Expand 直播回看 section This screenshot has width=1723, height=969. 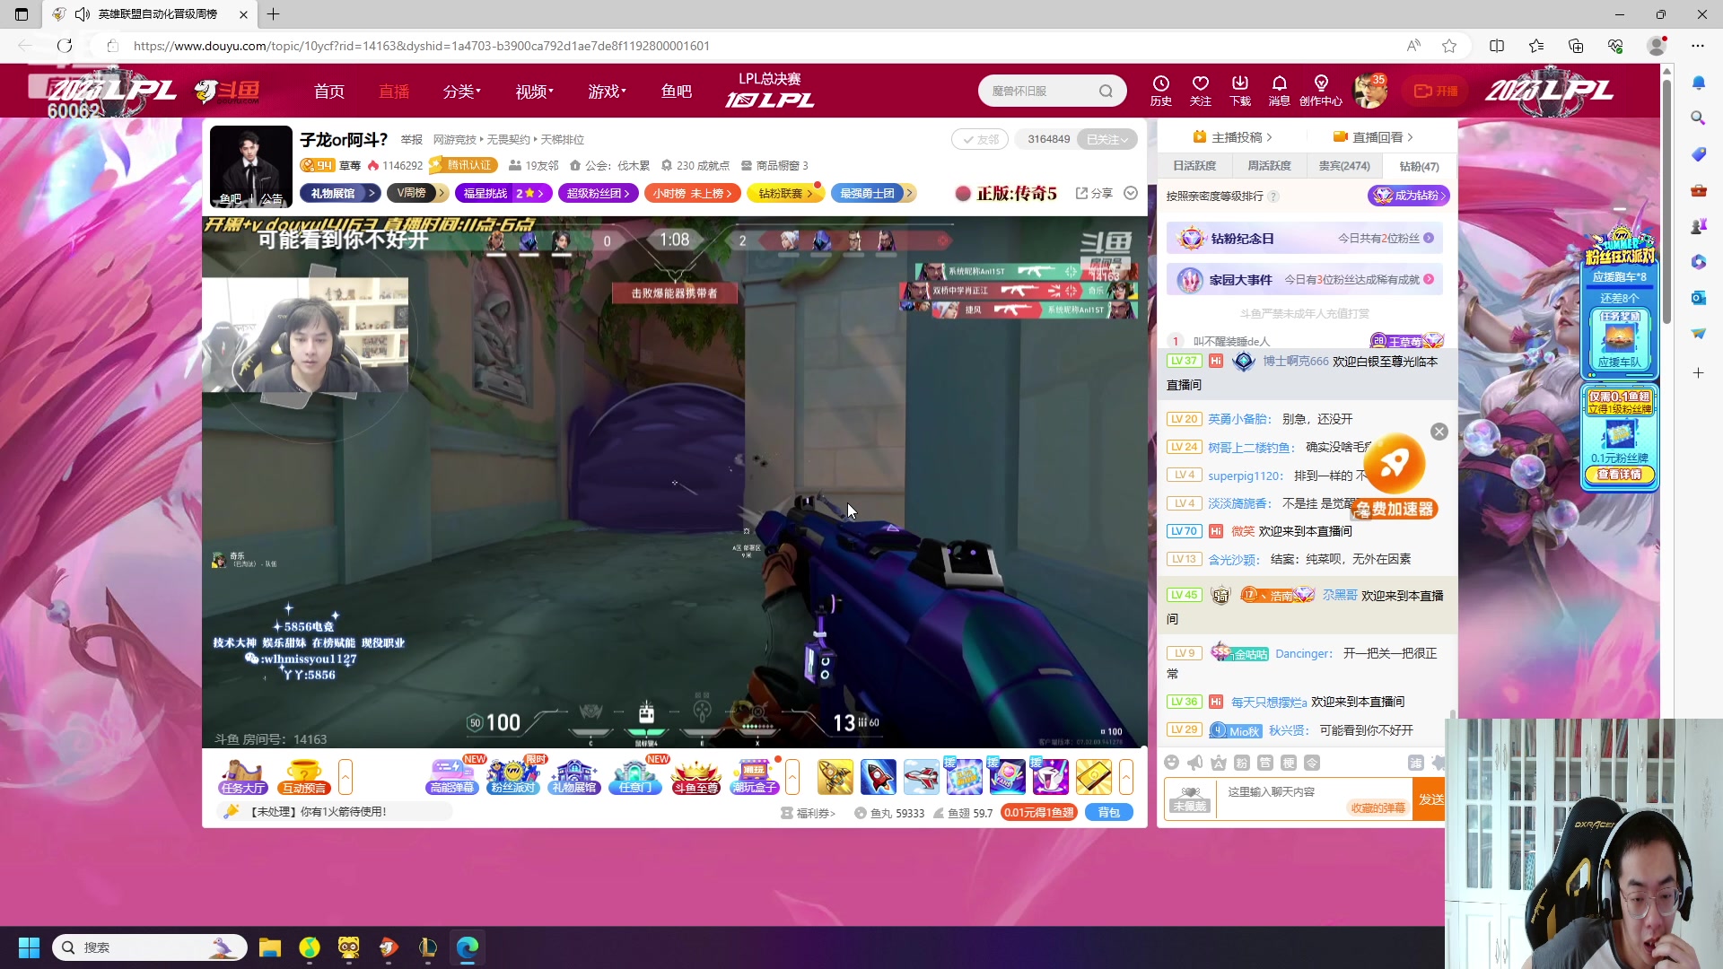pos(1373,137)
